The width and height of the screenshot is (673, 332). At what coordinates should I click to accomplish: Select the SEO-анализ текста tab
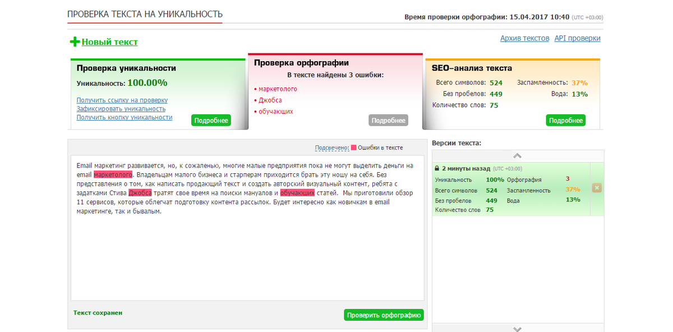[472, 68]
